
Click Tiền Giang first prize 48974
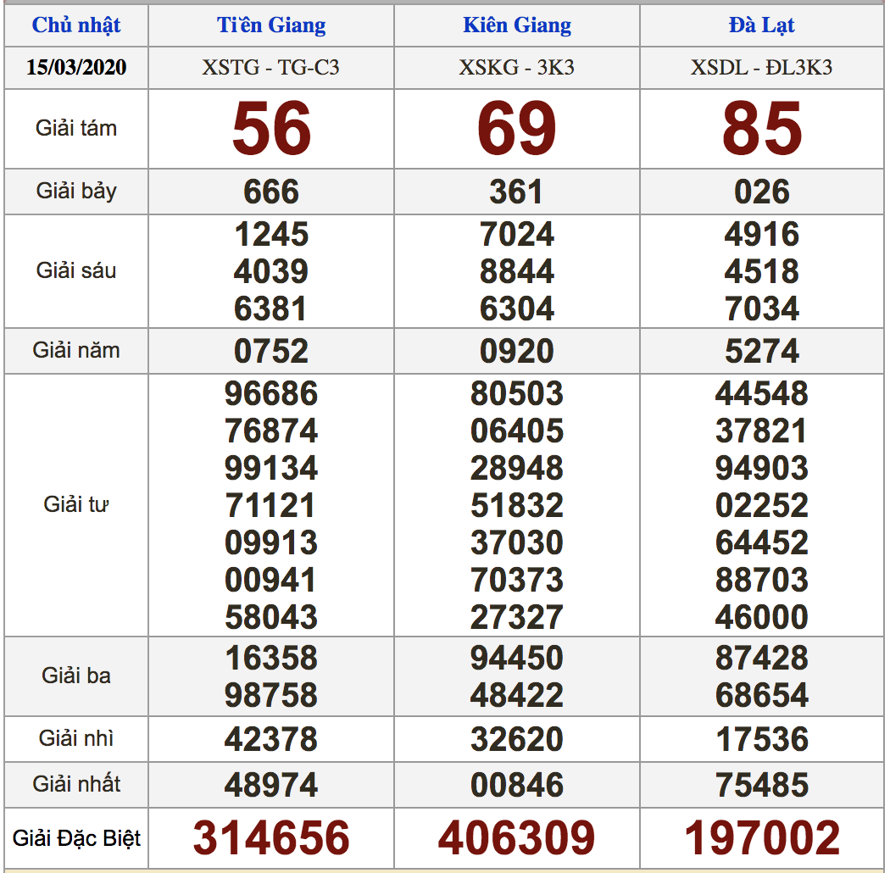click(271, 785)
